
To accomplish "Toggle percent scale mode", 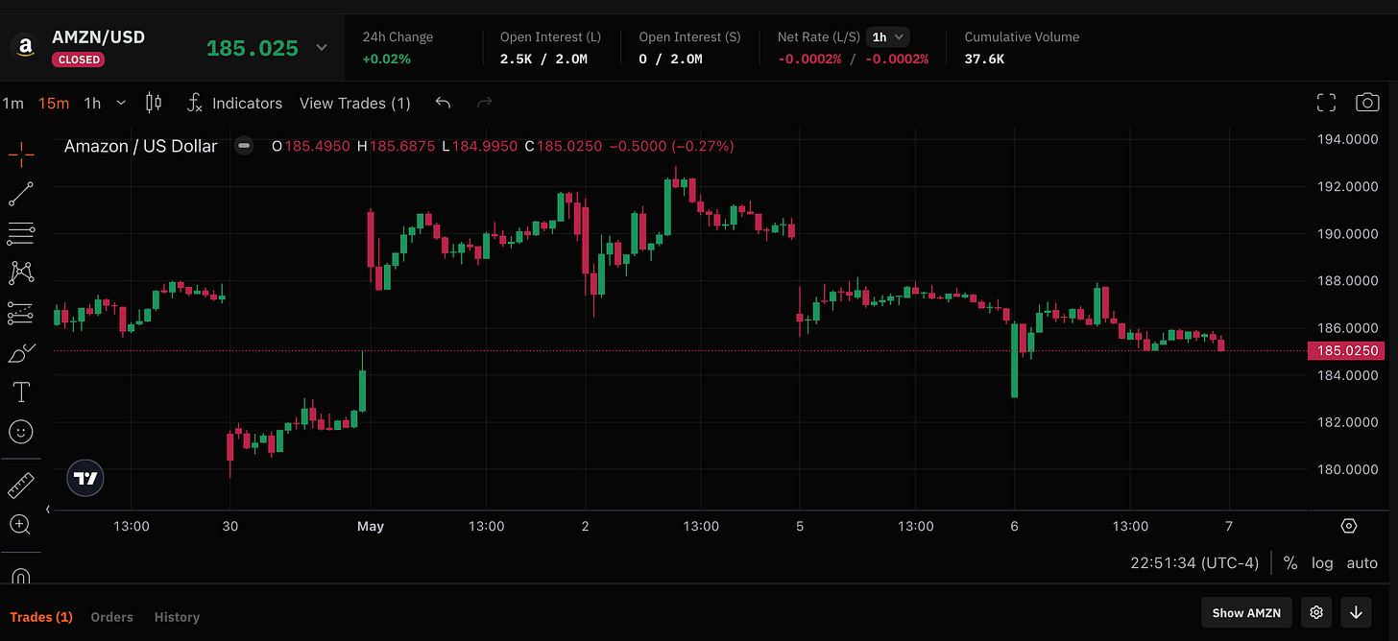I will 1290,563.
